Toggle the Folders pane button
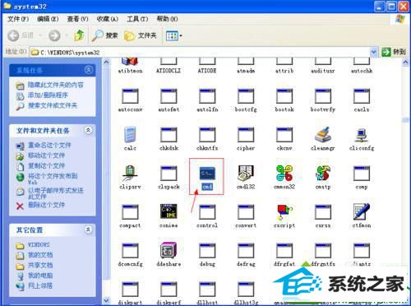This screenshot has width=411, height=306. [140, 35]
